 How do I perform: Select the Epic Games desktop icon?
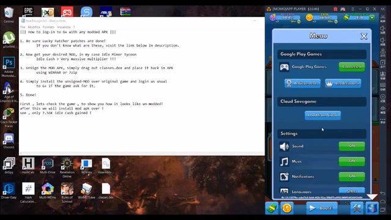tap(28, 12)
